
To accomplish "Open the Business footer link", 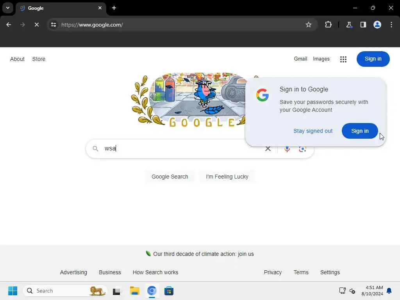I will pyautogui.click(x=110, y=272).
